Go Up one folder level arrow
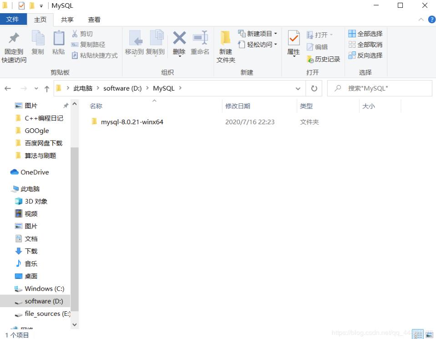The height and width of the screenshot is (339, 436). tap(47, 89)
